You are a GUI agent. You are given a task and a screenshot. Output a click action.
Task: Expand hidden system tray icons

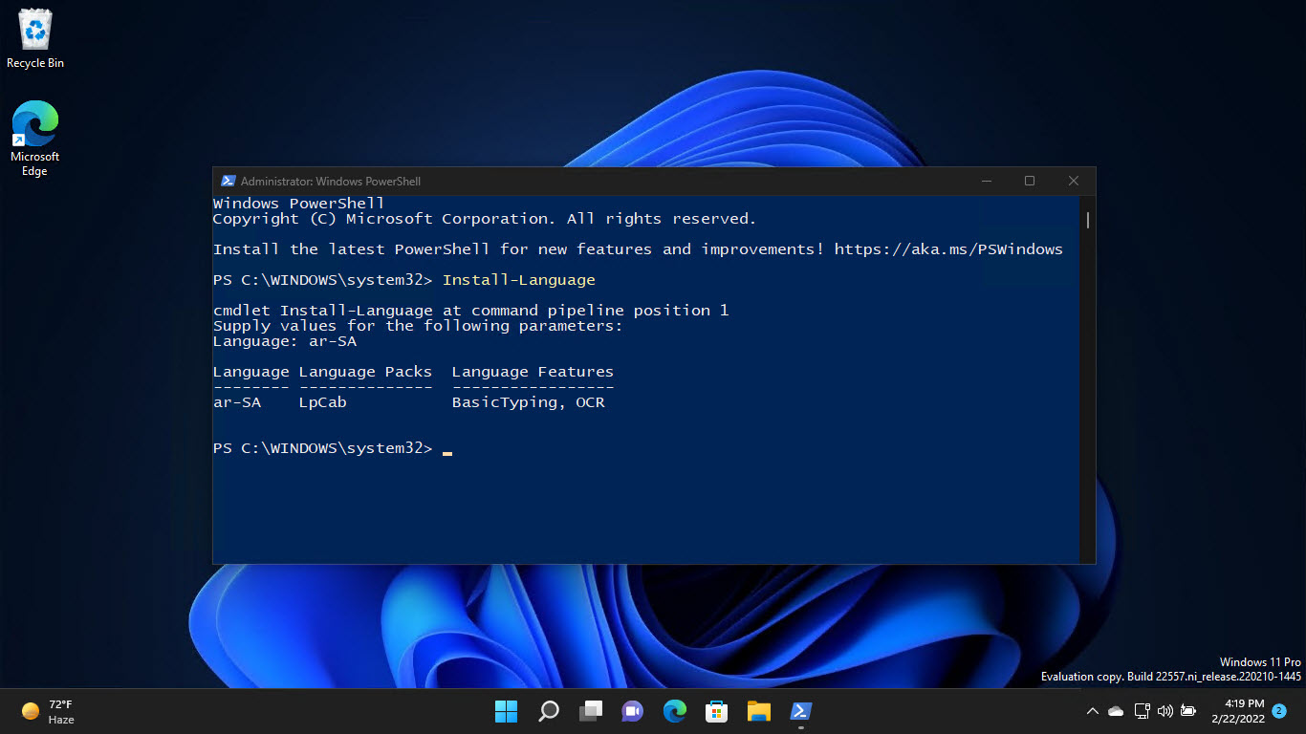pos(1091,711)
